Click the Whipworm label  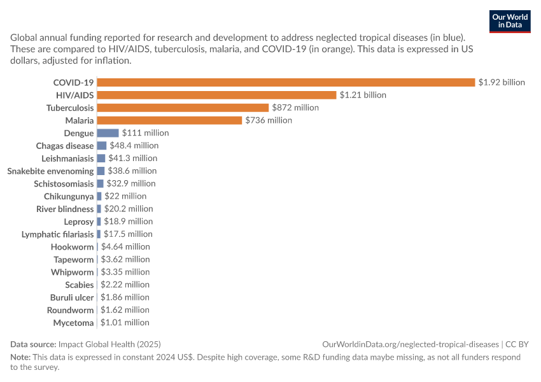point(73,272)
